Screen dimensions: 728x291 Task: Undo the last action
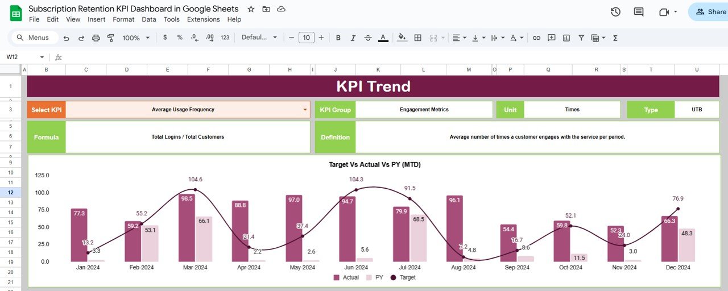67,38
